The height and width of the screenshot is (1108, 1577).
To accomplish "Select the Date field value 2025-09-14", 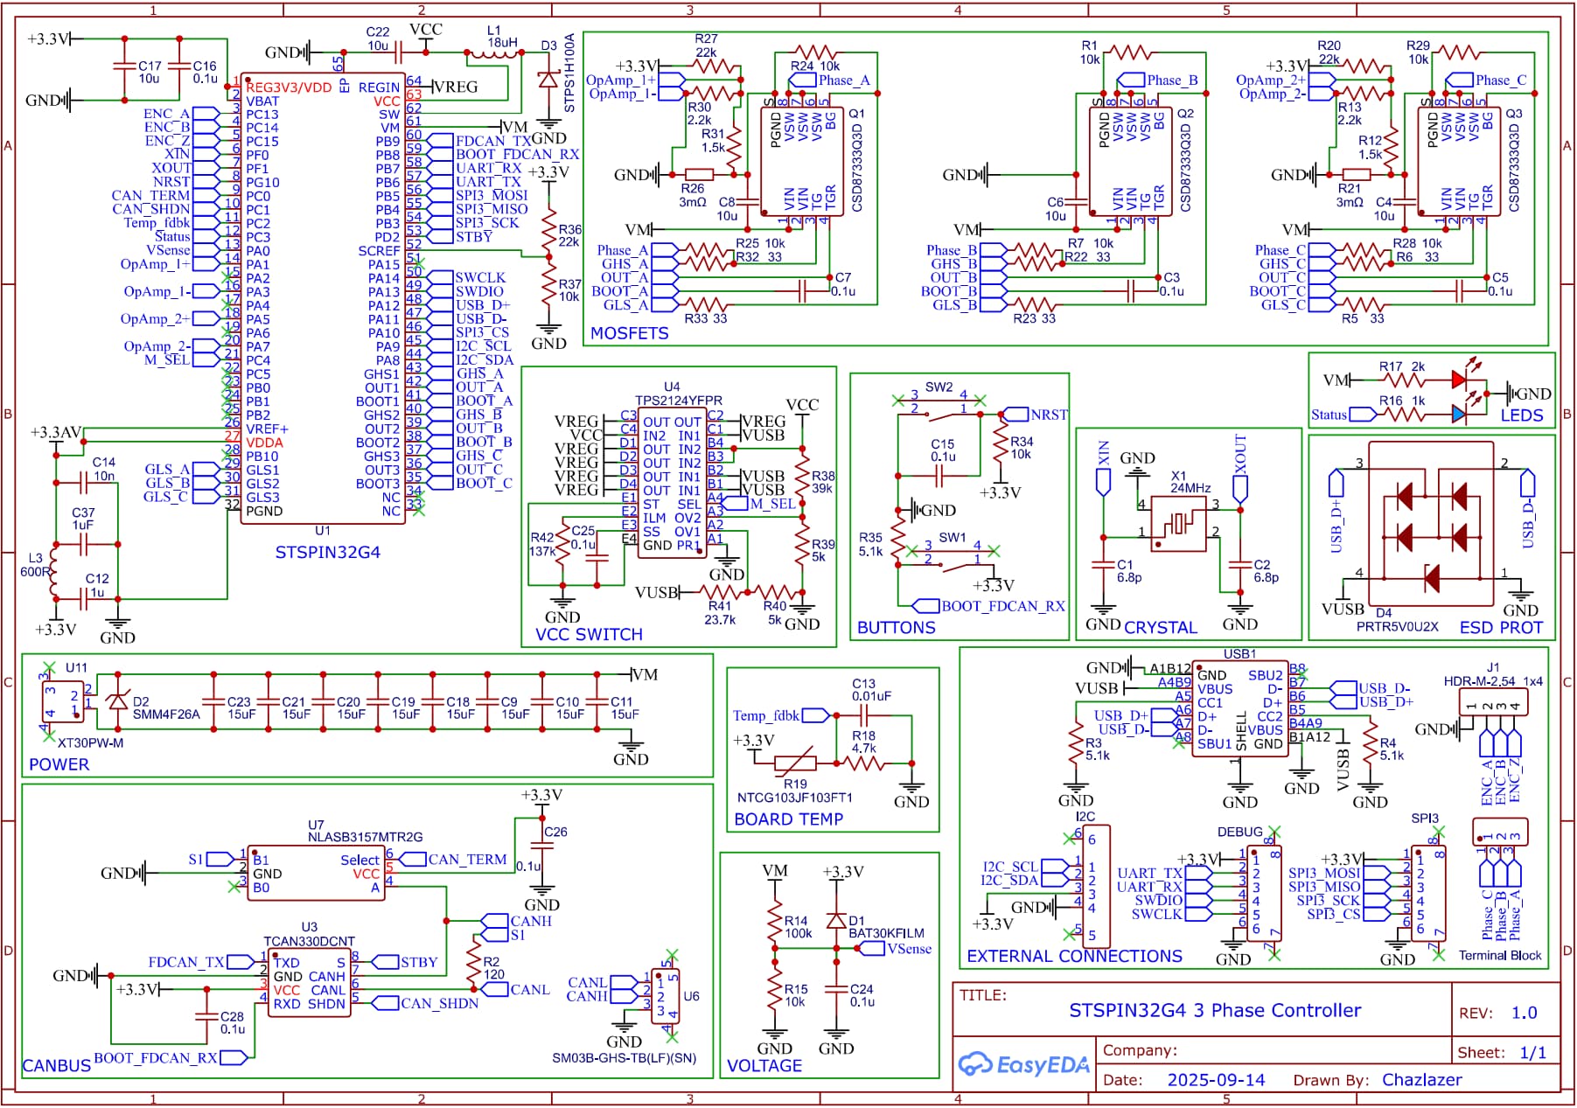I will click(x=1216, y=1080).
